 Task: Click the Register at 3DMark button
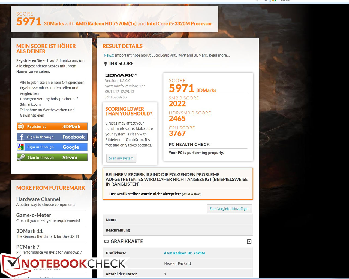click(52, 126)
